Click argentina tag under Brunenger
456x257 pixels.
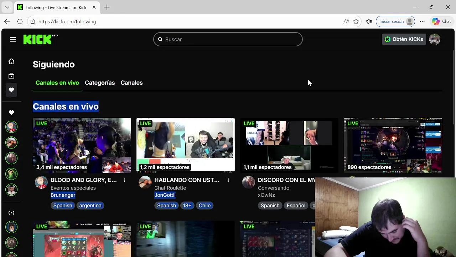click(90, 206)
